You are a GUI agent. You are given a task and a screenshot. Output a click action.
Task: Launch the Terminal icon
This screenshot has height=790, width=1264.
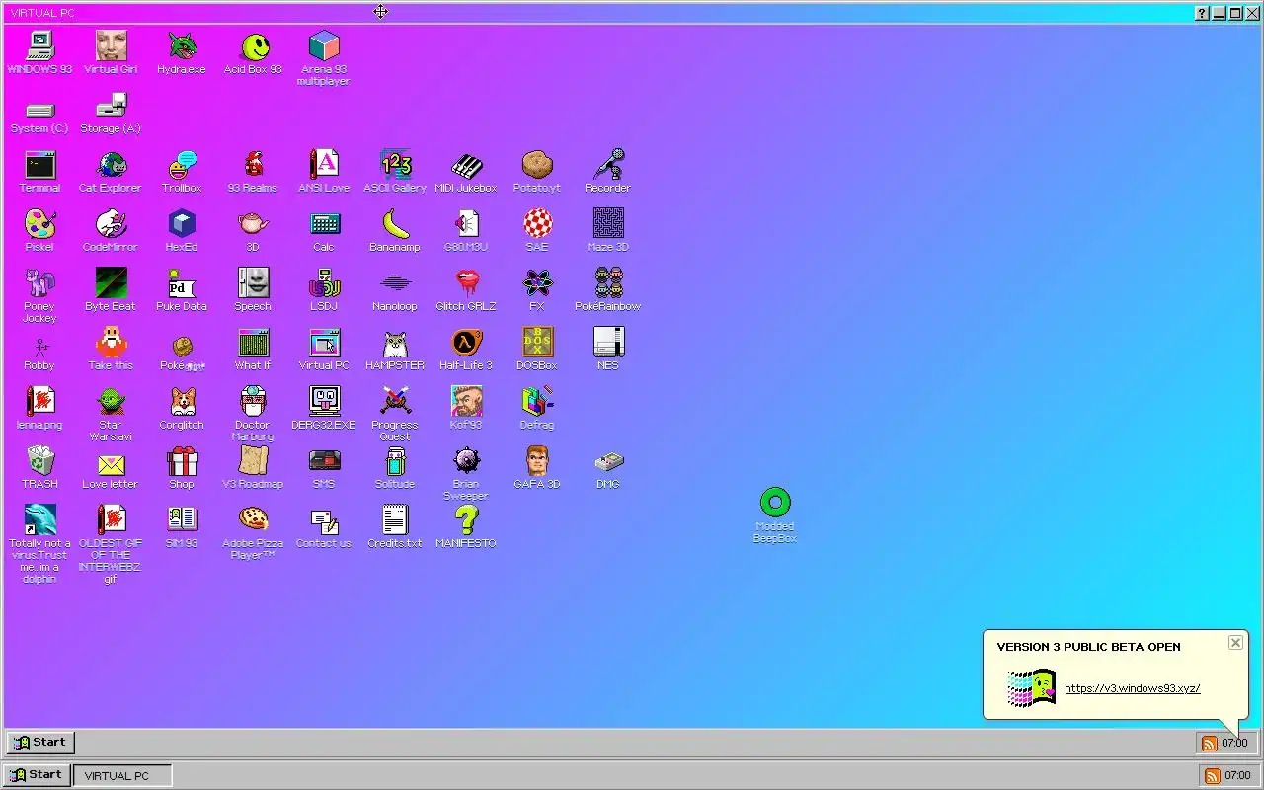[x=39, y=172]
